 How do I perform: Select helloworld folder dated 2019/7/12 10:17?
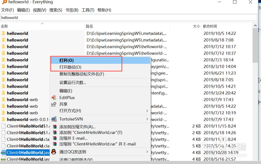coord(17,47)
